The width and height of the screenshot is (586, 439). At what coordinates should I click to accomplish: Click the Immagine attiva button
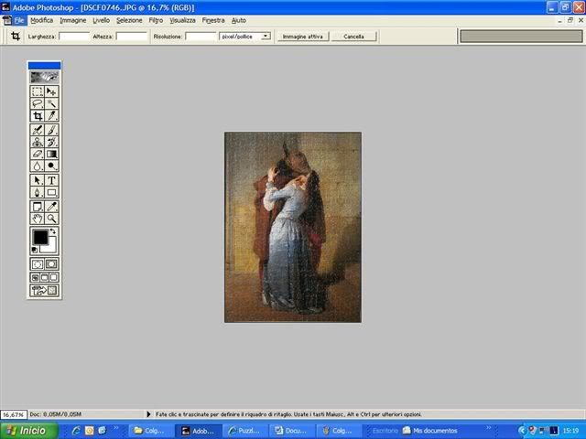tap(303, 37)
